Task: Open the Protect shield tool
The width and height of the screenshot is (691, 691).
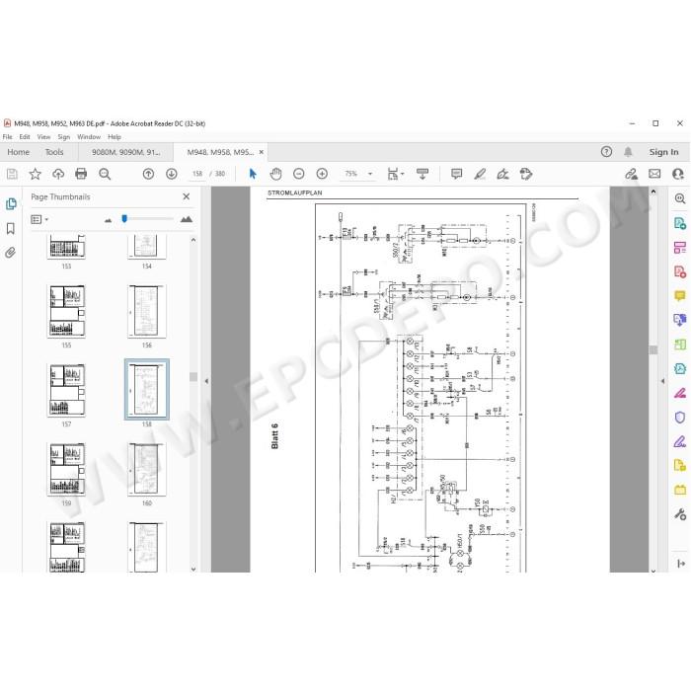Action: tap(679, 417)
